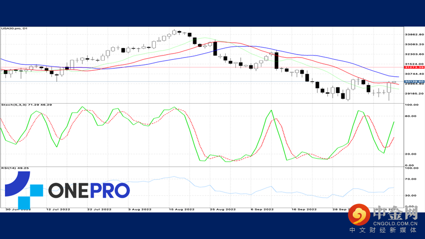Click the 15 Aug 2022 date label
The image size is (425, 239).
point(182,209)
